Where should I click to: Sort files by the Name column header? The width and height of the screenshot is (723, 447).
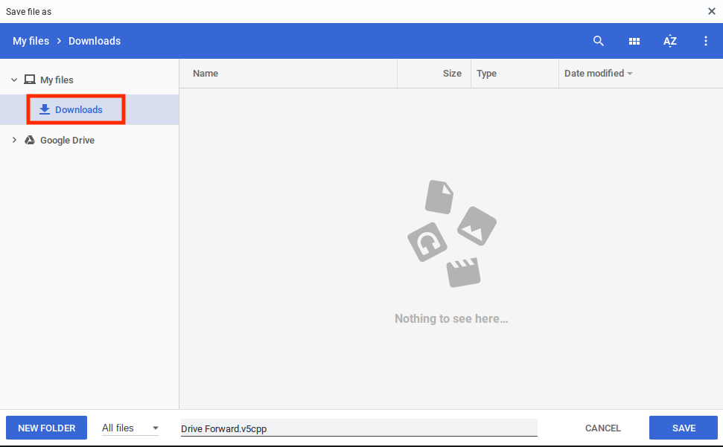click(206, 73)
